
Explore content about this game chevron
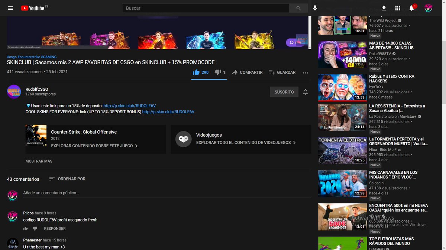[x=136, y=146]
